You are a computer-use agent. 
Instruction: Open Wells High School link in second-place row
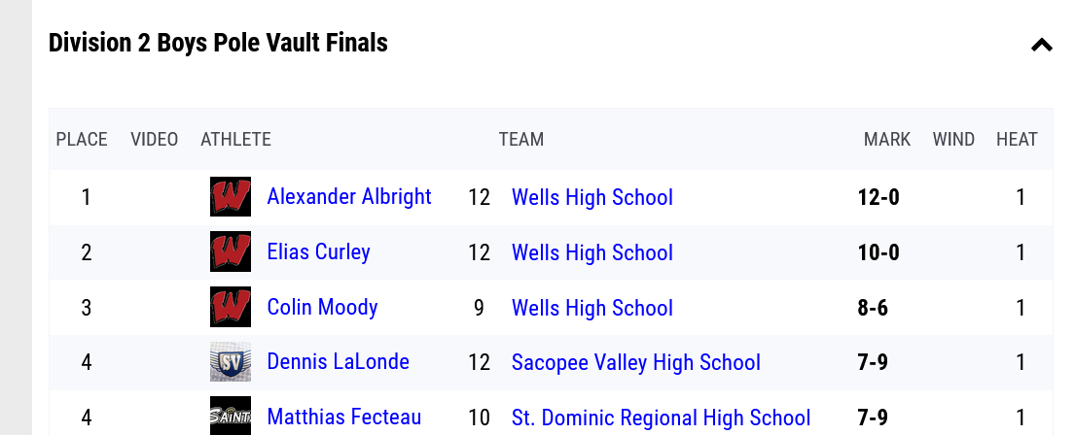point(591,253)
